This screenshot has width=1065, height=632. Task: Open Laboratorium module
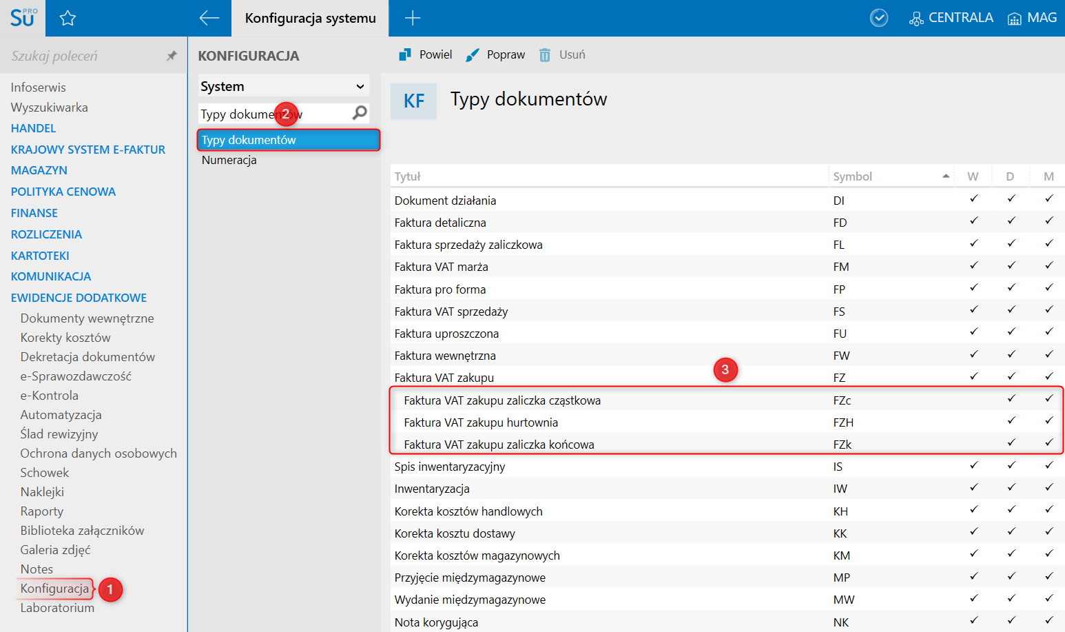57,608
